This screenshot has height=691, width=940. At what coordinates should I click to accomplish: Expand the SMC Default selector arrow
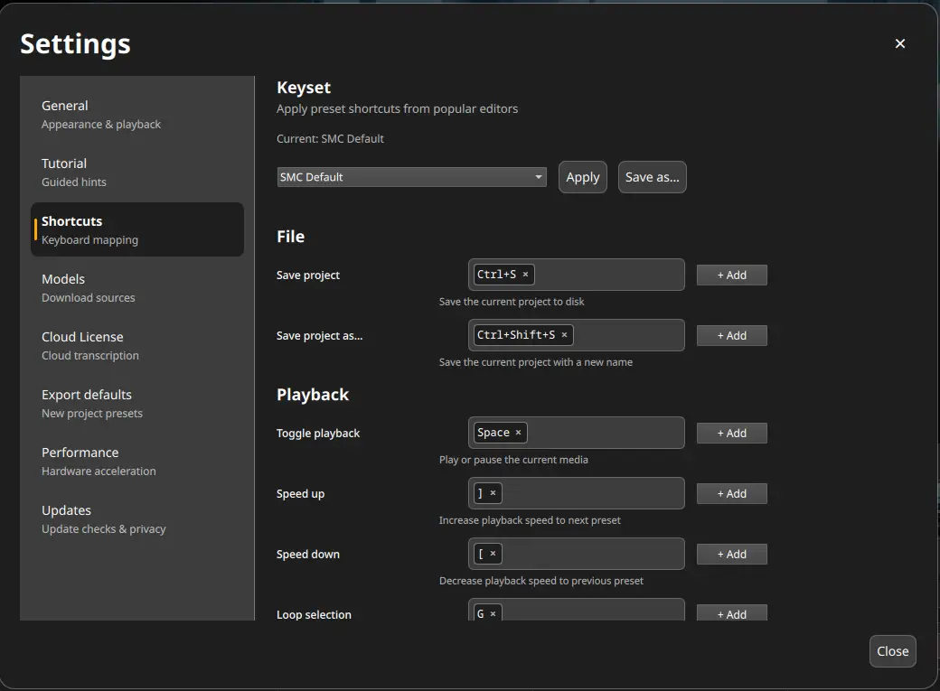pyautogui.click(x=538, y=177)
